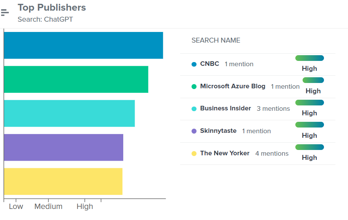This screenshot has width=348, height=220.
Task: Open the Skinnytaste publisher link
Action: pos(218,131)
